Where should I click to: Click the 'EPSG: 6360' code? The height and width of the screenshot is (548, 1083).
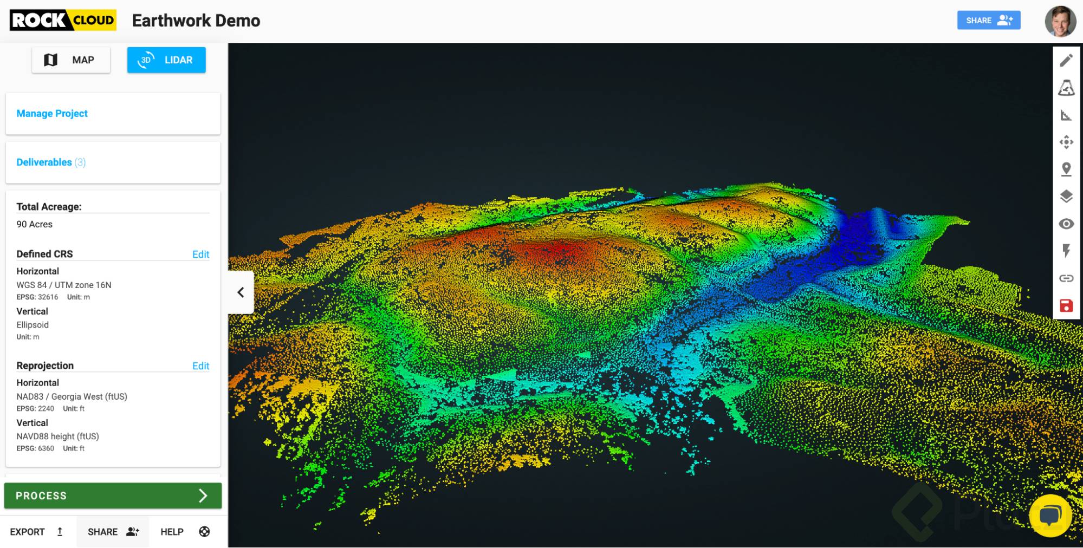click(35, 448)
